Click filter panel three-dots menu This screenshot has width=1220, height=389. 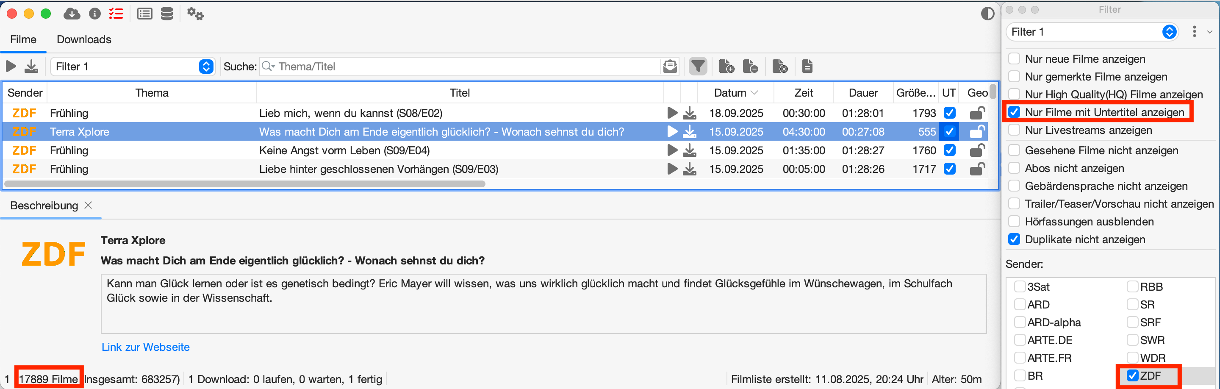(1195, 32)
